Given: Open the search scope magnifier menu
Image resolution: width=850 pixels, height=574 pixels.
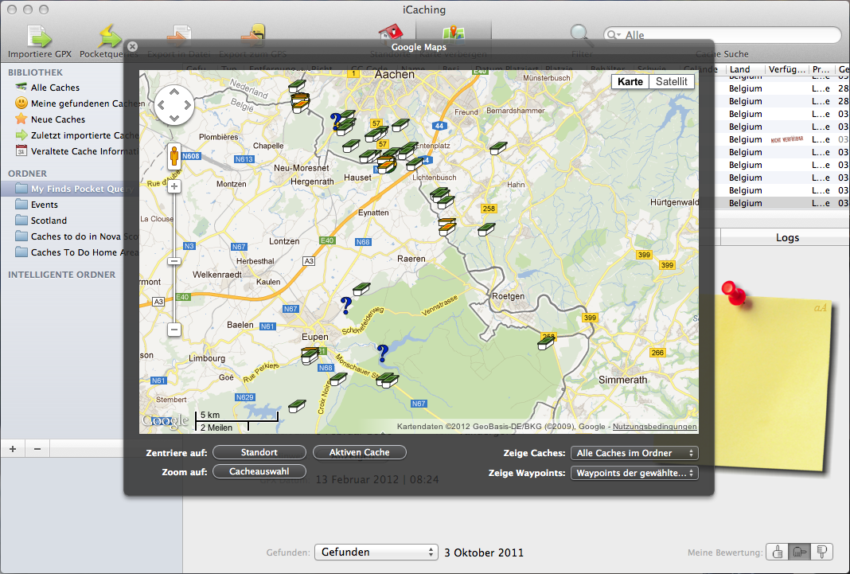Looking at the screenshot, I should coord(614,35).
